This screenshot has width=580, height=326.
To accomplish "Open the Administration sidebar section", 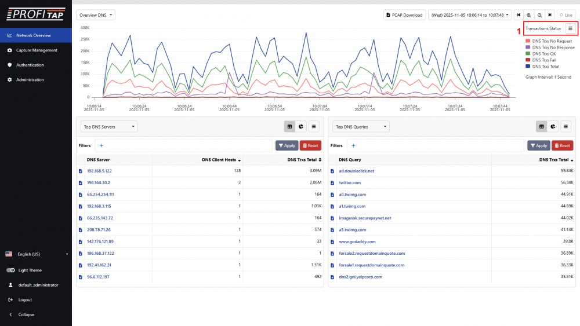I will (30, 80).
